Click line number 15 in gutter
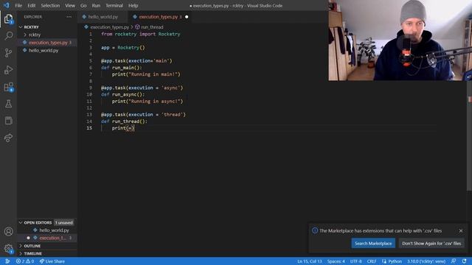 point(89,128)
